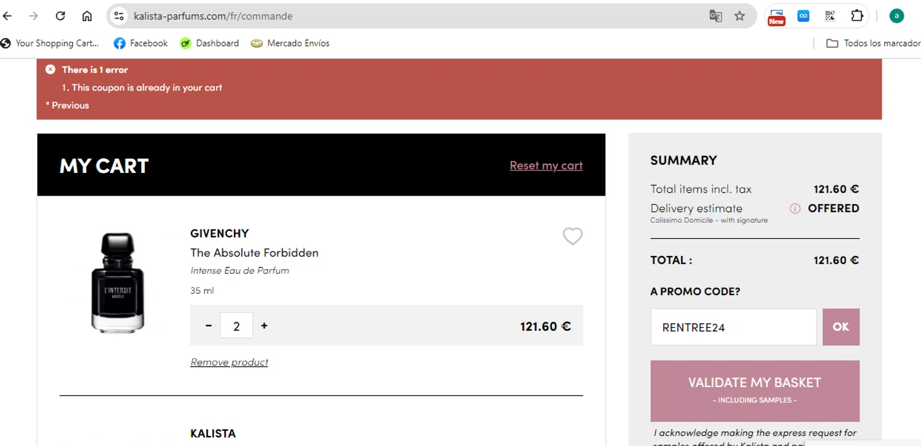921x446 pixels.
Task: Go back with browser back arrow
Action: (7, 16)
